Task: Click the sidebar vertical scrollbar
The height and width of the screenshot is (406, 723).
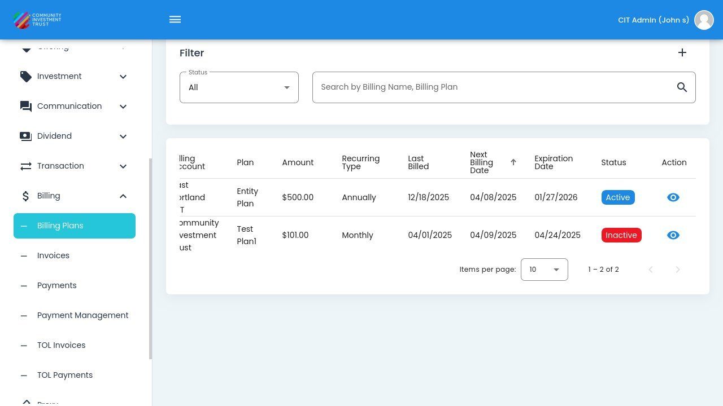Action: point(150,258)
